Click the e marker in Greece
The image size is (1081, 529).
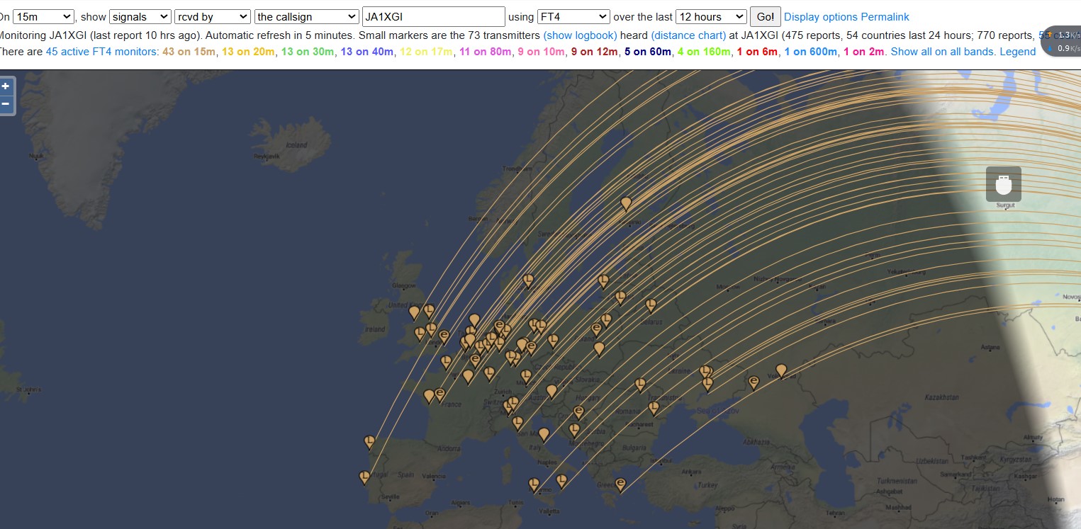click(x=620, y=484)
